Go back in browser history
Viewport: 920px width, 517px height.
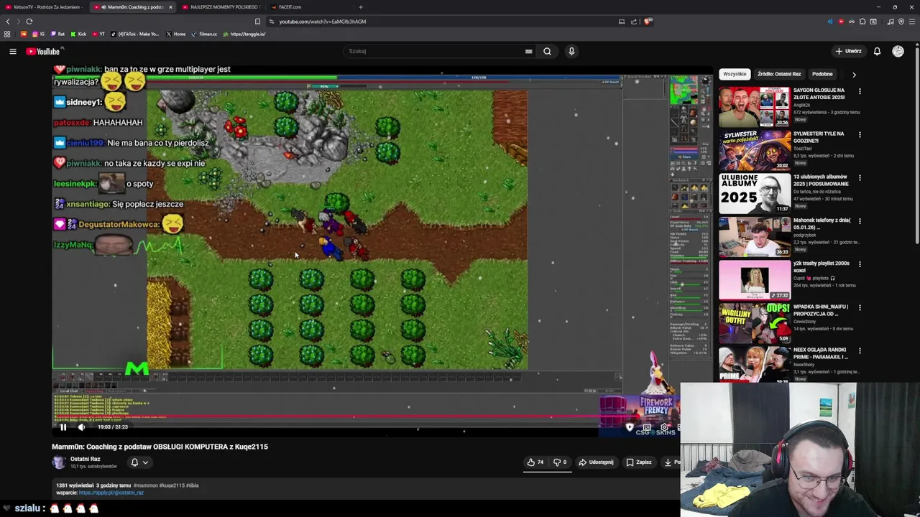(x=8, y=22)
